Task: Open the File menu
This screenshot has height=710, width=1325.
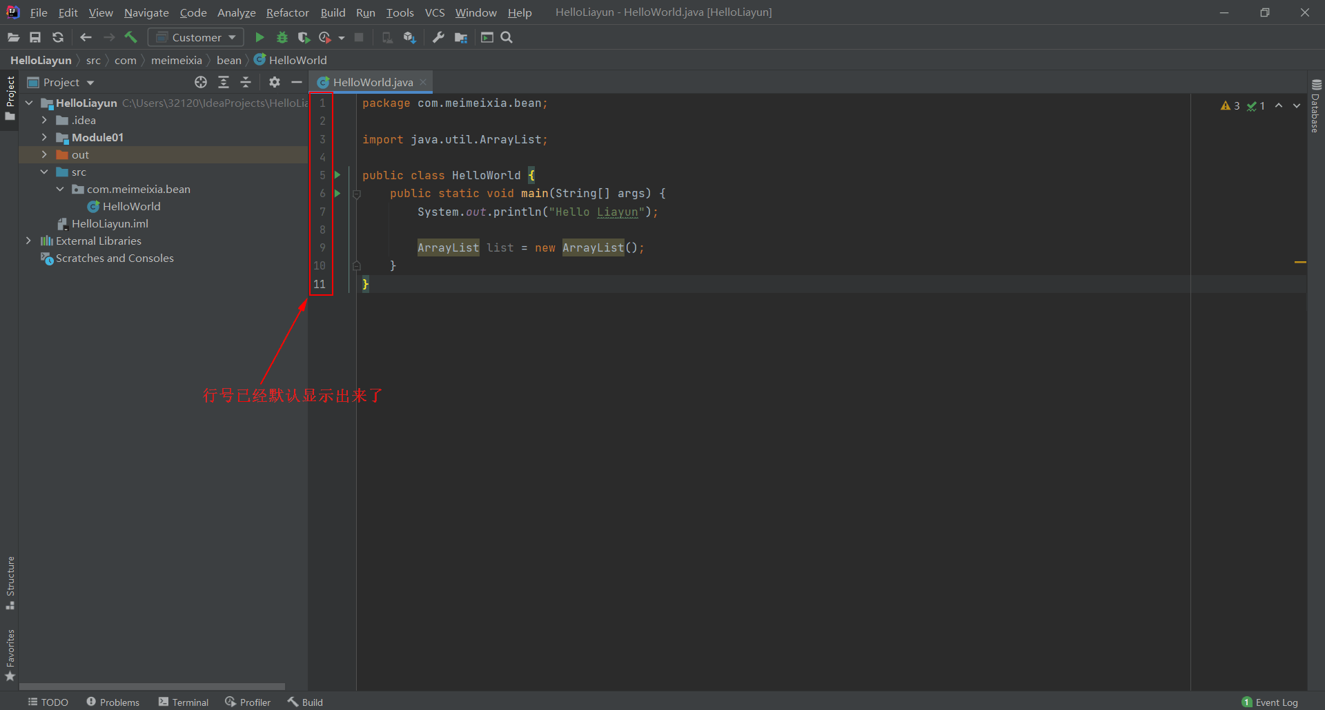Action: (x=39, y=12)
